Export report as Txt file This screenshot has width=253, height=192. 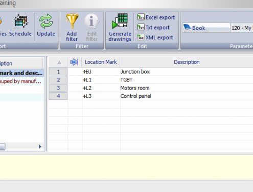153,27
